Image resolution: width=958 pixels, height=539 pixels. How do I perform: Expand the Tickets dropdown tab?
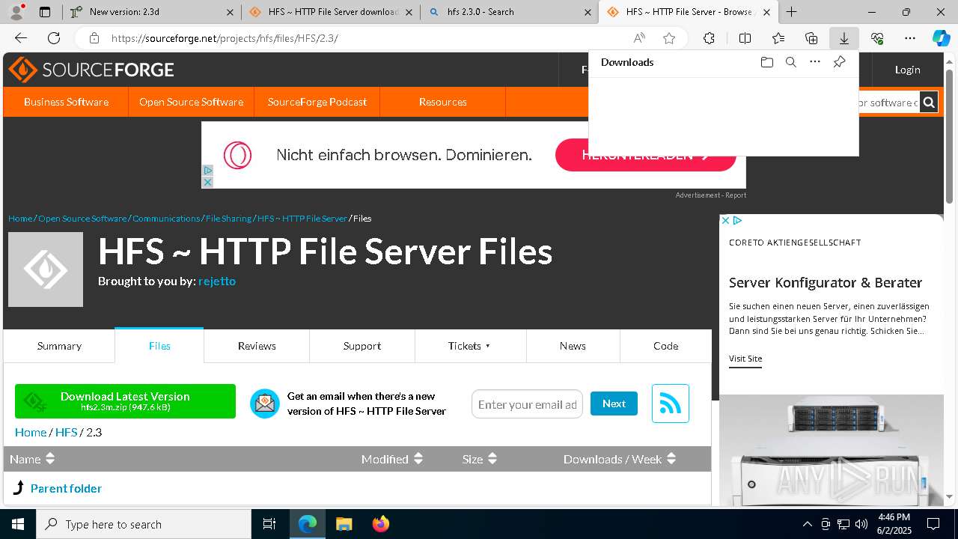(470, 346)
